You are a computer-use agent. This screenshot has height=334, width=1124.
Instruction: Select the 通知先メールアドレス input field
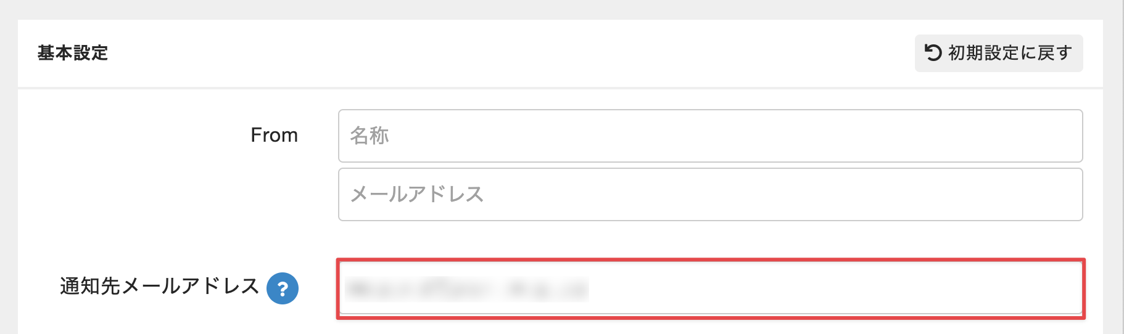(x=710, y=288)
